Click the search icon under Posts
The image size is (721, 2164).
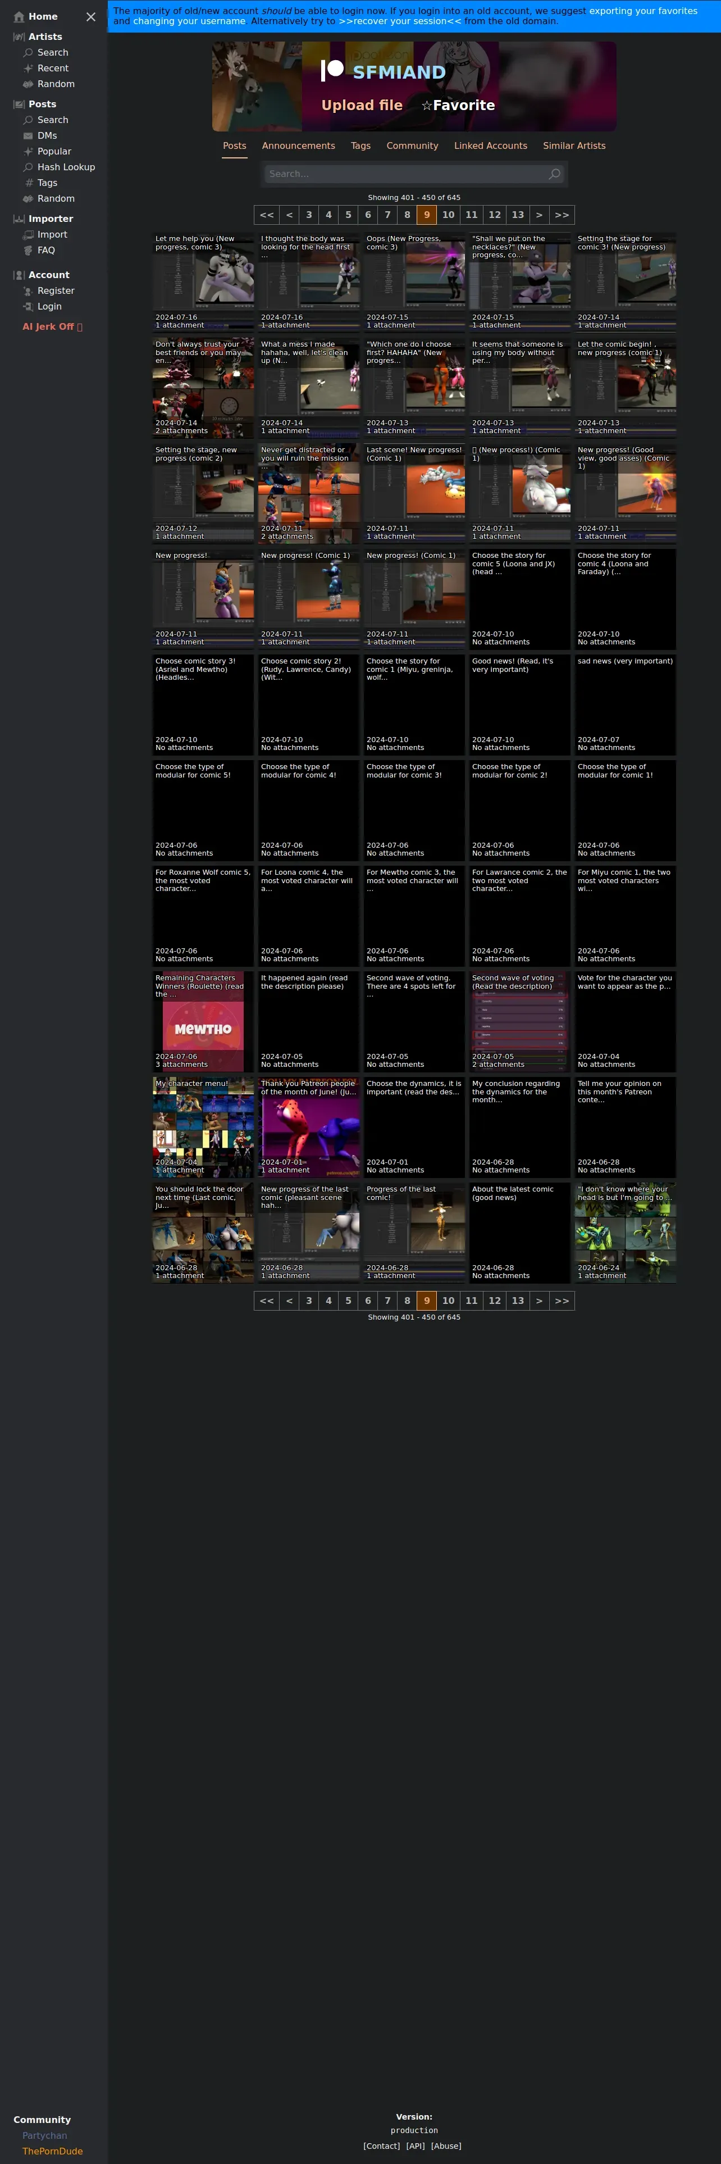[x=28, y=120]
